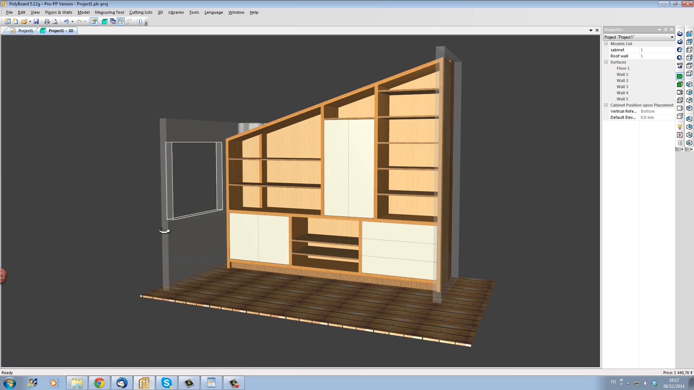Select the Roof wall model entry
The width and height of the screenshot is (694, 390).
(x=620, y=56)
